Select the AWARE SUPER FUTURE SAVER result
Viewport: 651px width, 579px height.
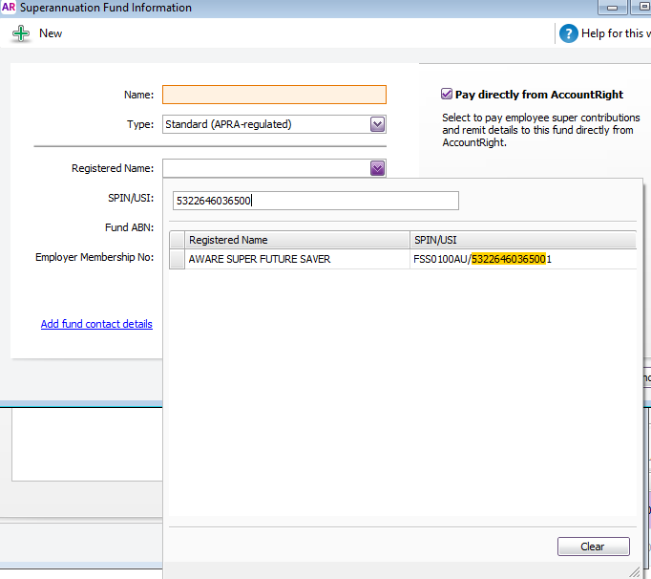click(260, 259)
